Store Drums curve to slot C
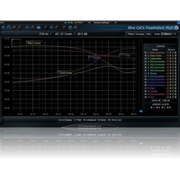The width and height of the screenshot is (180, 180). (173, 73)
